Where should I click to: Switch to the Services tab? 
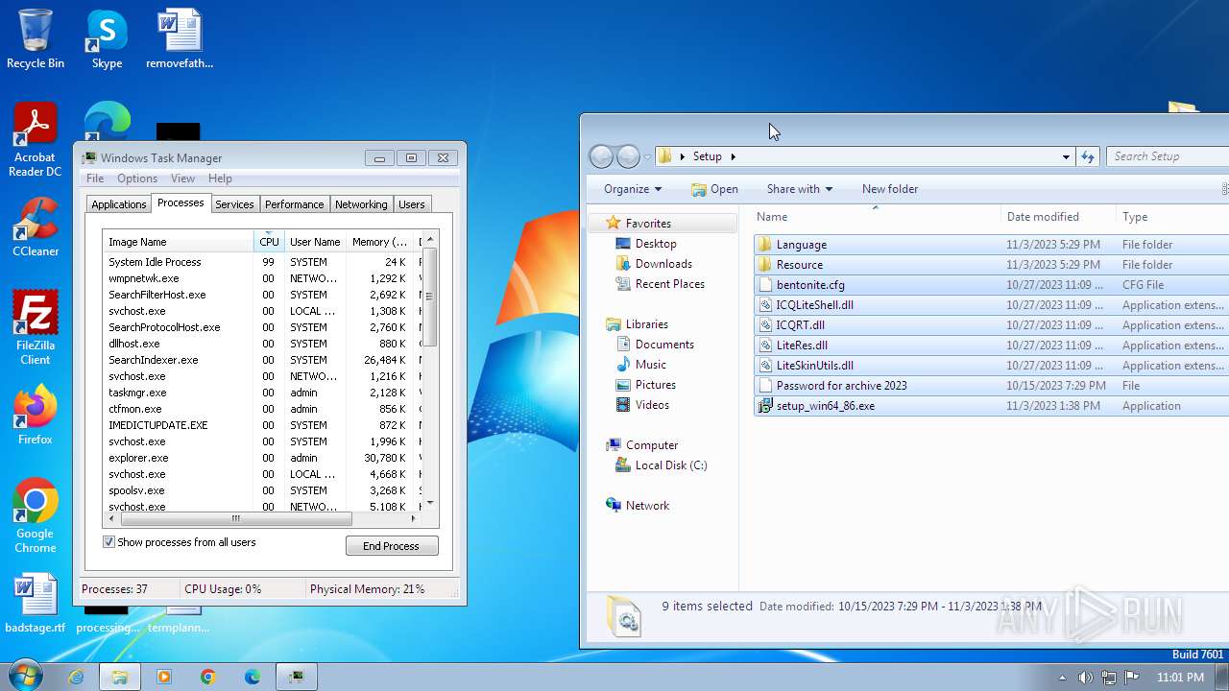[x=234, y=204]
